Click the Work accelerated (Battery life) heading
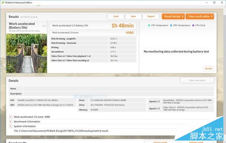 point(22,25)
